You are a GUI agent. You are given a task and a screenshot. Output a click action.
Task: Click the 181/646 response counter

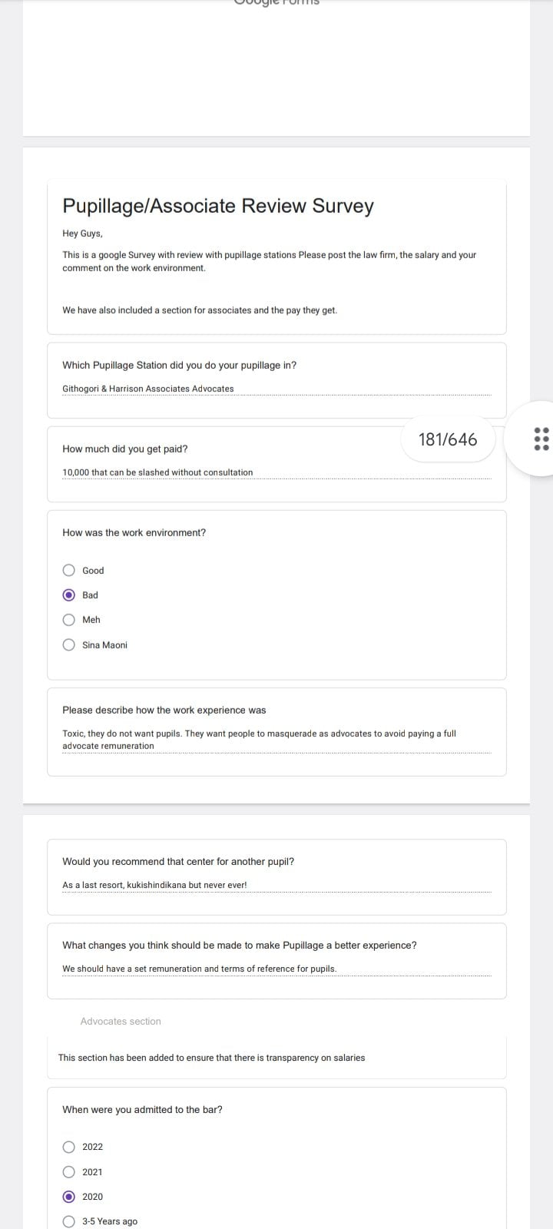[x=448, y=439]
